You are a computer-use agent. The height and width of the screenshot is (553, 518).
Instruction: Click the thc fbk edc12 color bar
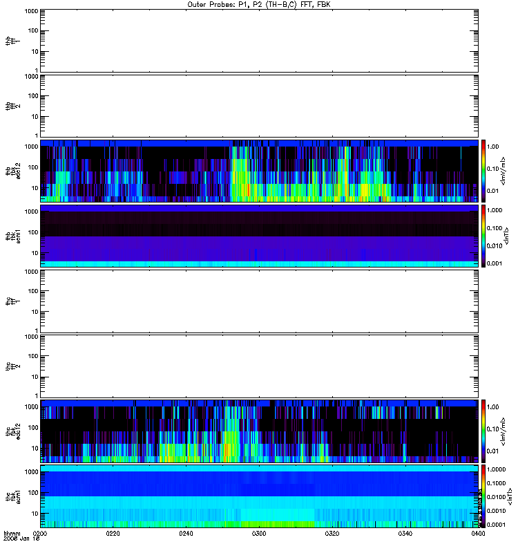tap(483, 431)
